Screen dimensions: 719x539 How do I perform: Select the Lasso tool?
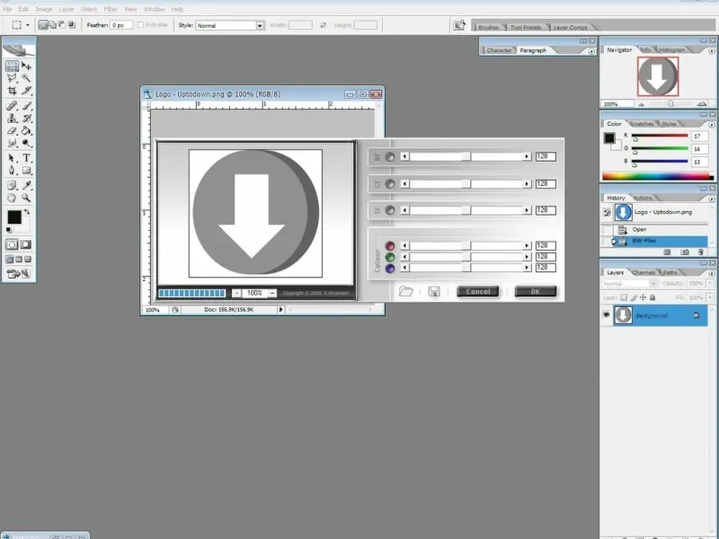[12, 78]
